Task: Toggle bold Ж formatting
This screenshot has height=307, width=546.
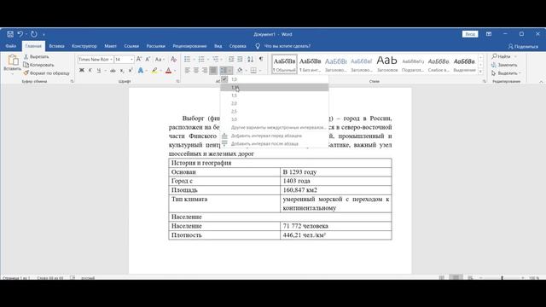Action: (x=82, y=71)
